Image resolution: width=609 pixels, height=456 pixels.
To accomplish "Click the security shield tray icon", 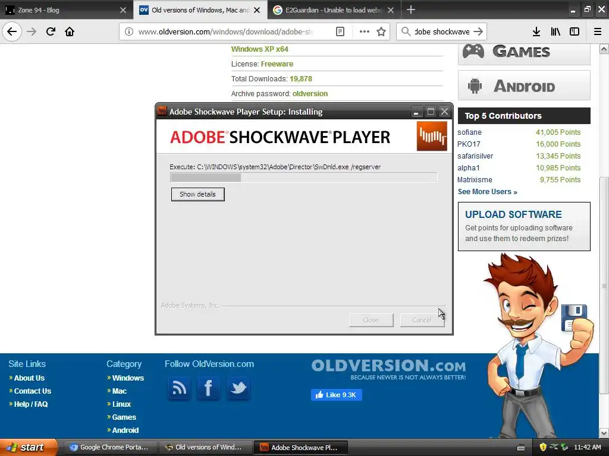I will [x=542, y=447].
